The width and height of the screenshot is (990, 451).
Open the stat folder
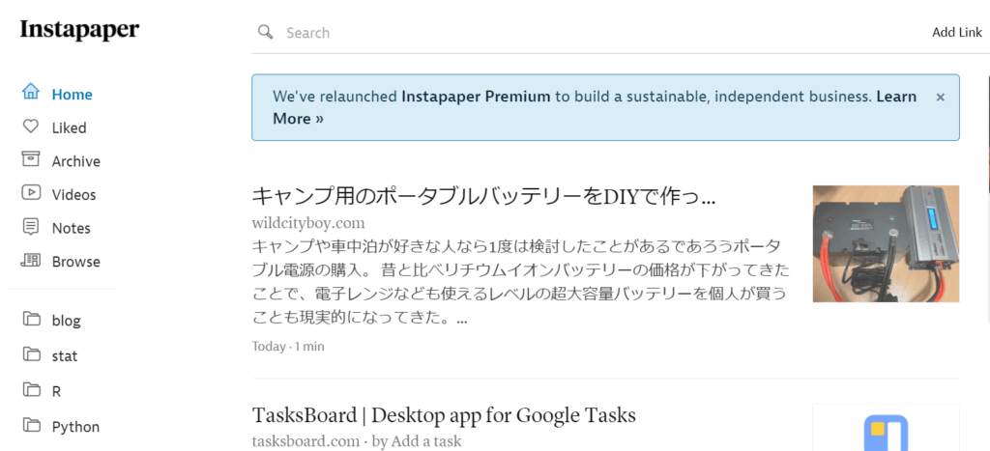tap(65, 355)
